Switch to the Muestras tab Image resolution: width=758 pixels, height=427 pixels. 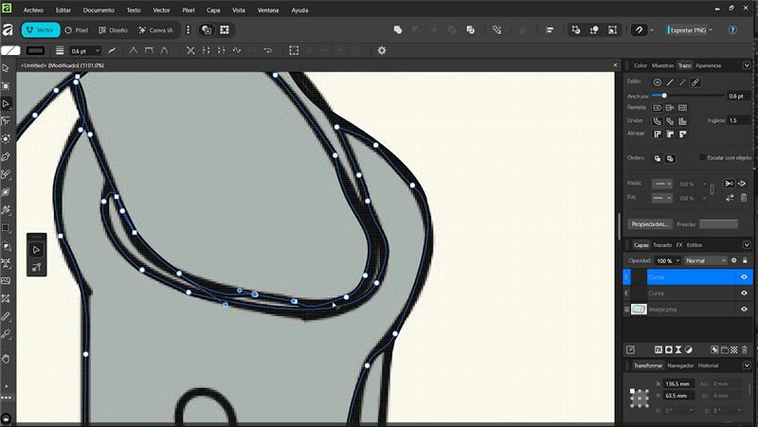662,65
